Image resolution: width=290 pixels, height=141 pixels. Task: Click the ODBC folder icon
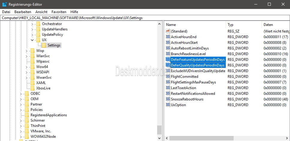27,94
